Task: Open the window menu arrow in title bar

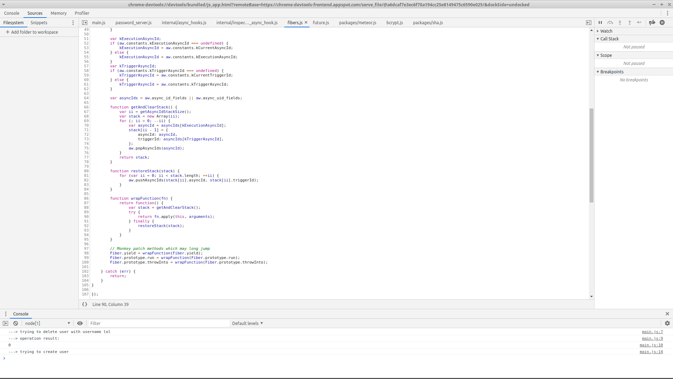Action: pos(4,5)
